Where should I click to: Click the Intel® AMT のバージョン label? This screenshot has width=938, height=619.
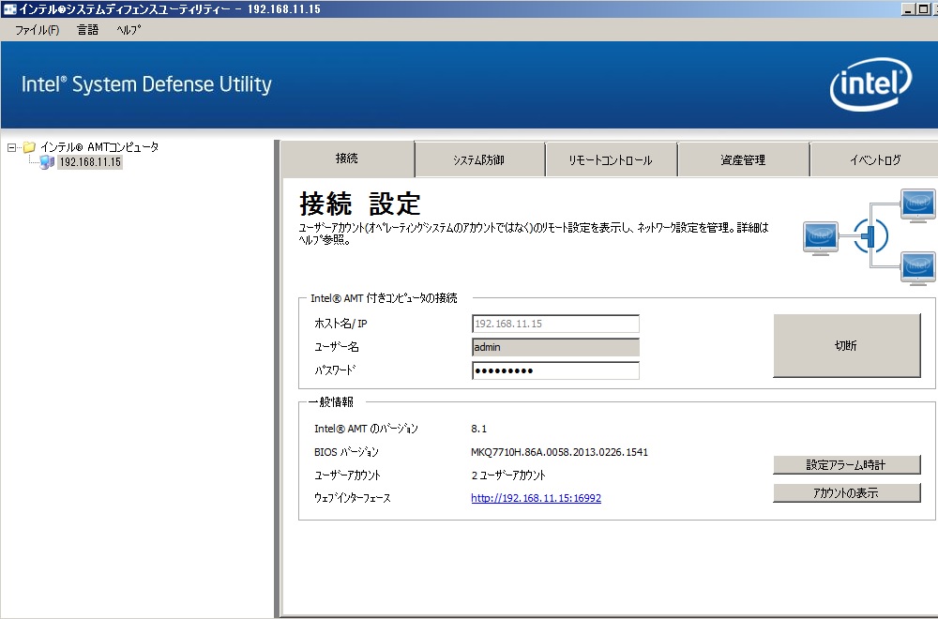pyautogui.click(x=366, y=429)
